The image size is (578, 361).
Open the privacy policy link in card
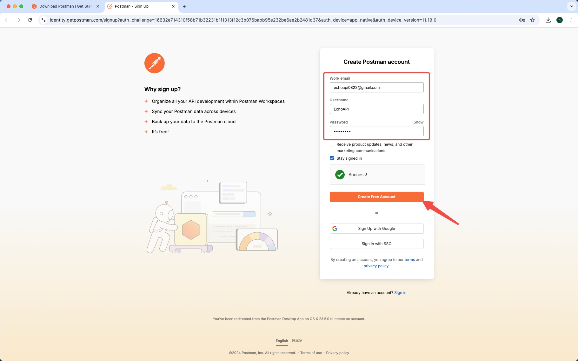point(376,266)
